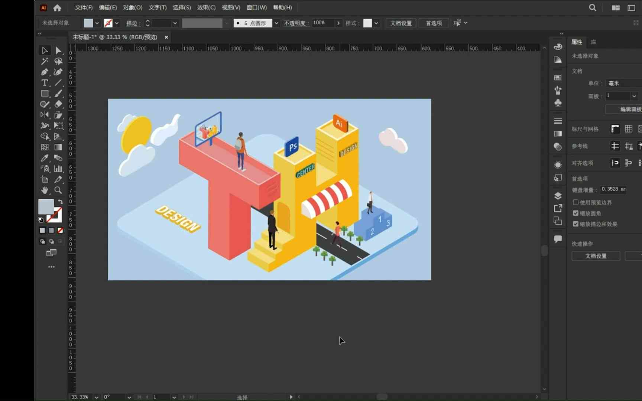Open the search magnifier icon
Viewport: 642px width, 401px height.
pos(593,7)
